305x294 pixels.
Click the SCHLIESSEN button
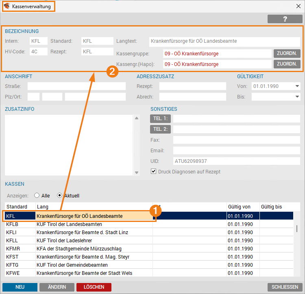285,287
